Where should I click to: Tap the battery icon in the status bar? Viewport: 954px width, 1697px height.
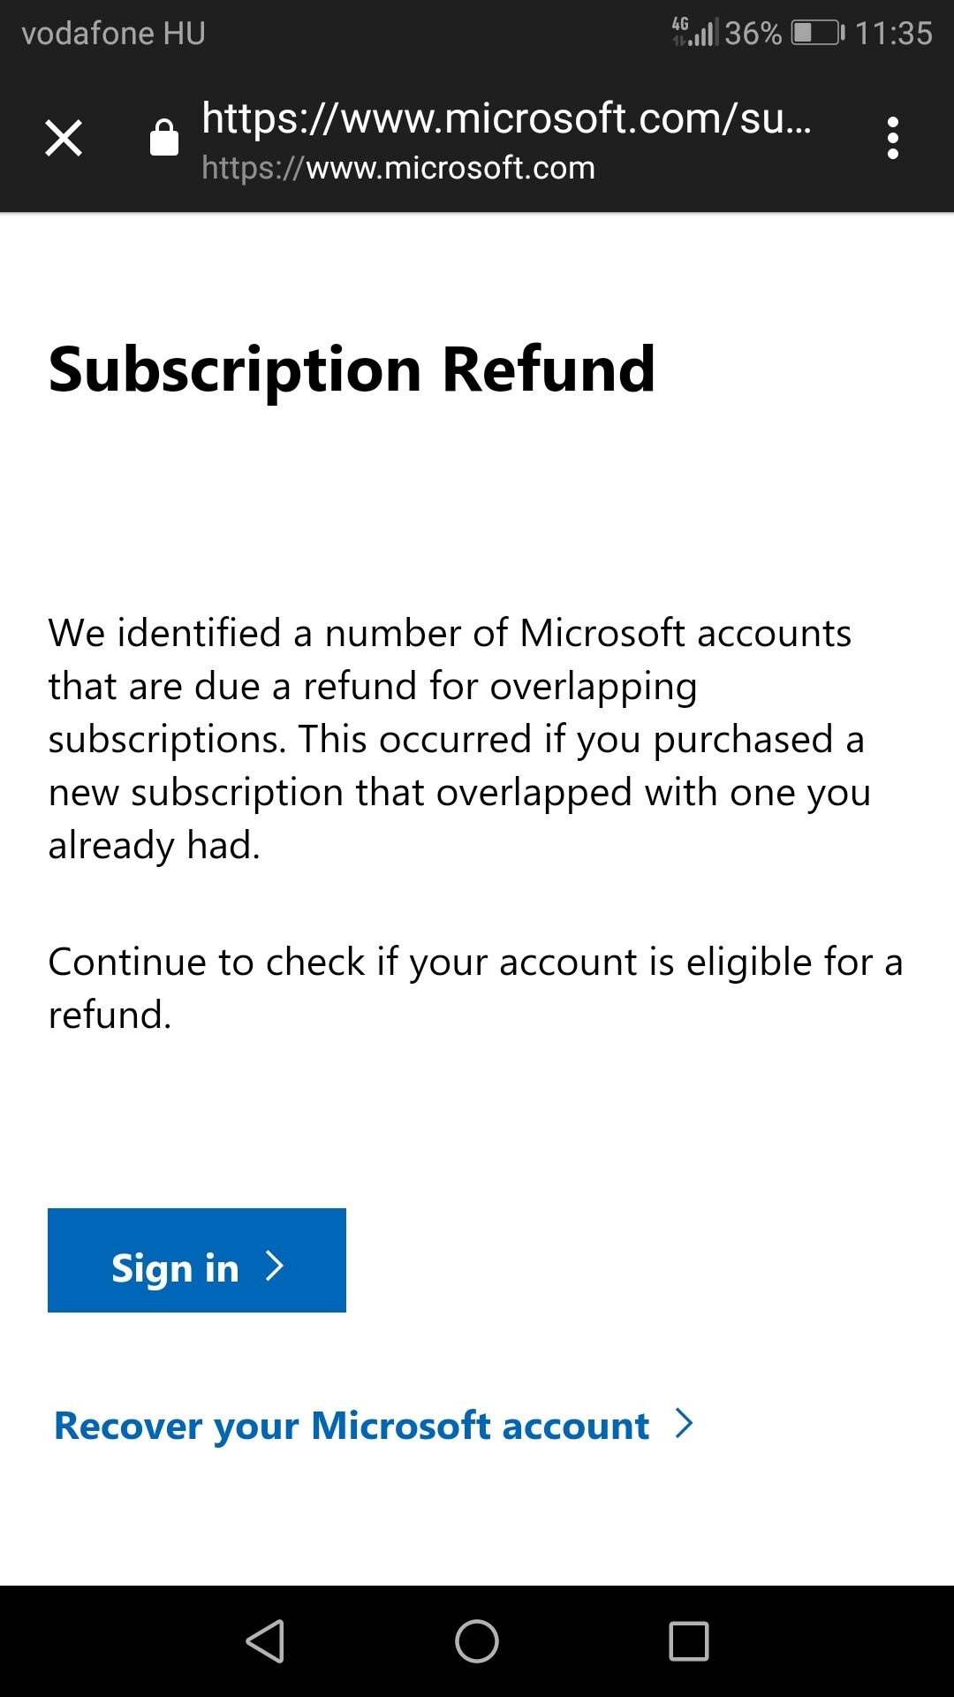click(x=817, y=34)
